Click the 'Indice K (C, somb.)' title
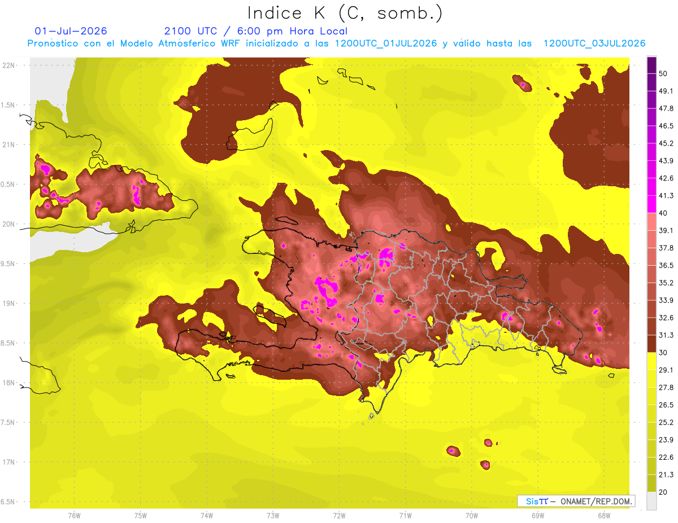 tap(345, 14)
